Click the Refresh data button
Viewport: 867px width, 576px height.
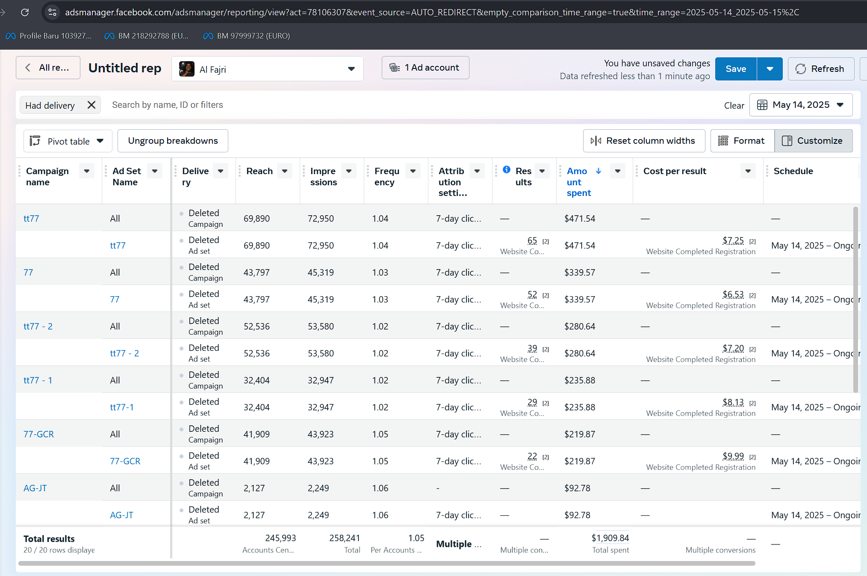point(820,68)
